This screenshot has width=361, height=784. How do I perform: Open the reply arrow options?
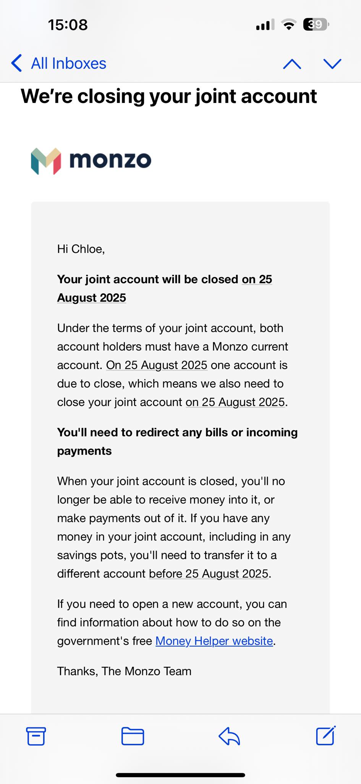(229, 736)
